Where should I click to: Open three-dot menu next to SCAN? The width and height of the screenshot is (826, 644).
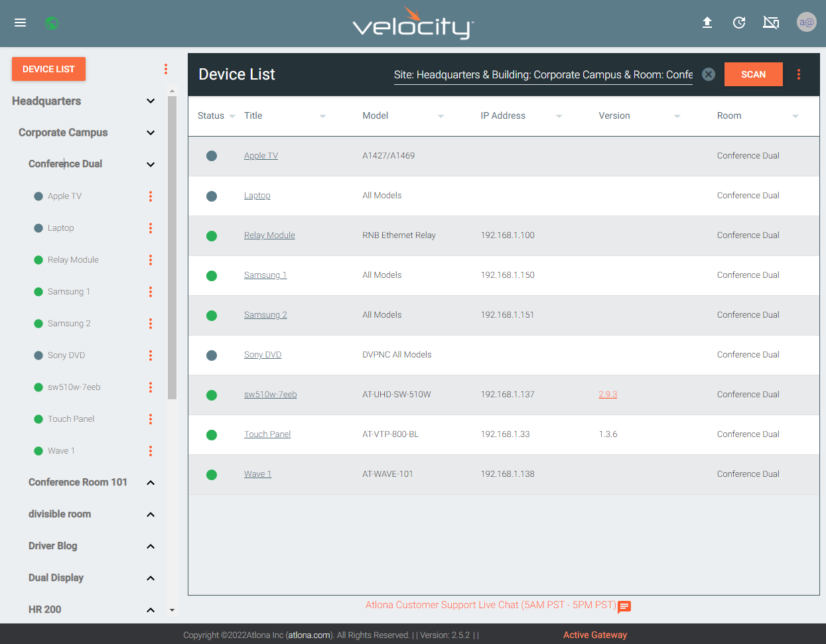pyautogui.click(x=799, y=74)
